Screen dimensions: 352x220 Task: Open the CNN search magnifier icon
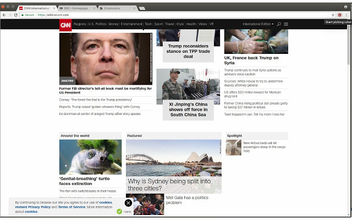[279, 24]
